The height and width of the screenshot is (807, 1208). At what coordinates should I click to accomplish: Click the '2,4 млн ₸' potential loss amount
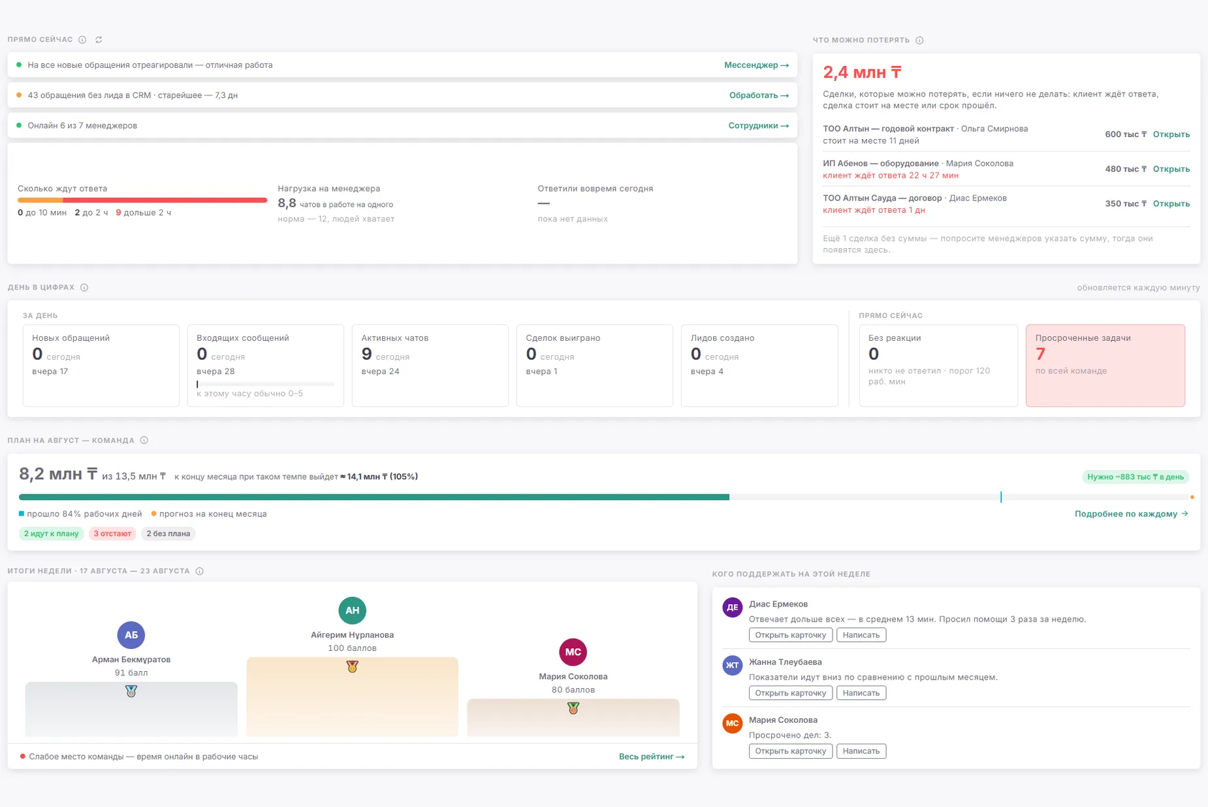click(x=862, y=72)
